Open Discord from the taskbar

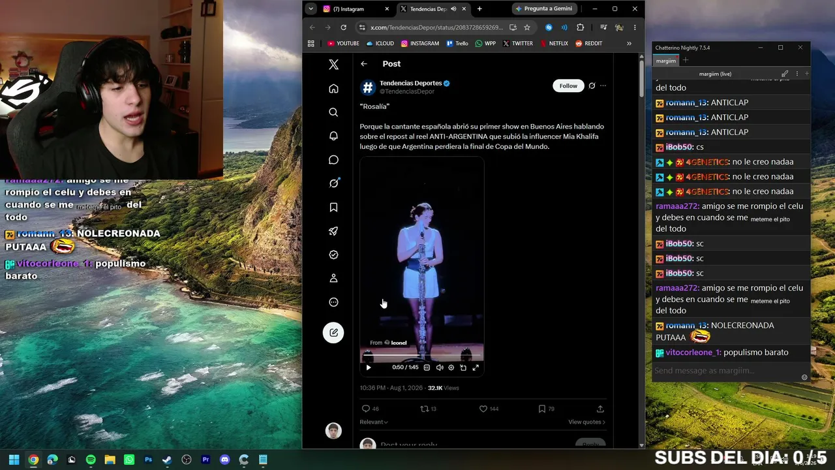point(225,460)
